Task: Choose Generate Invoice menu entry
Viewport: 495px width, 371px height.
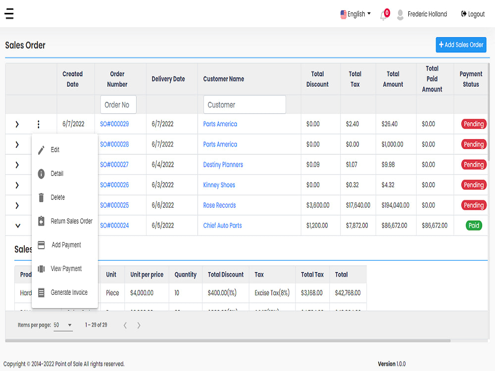Action: coord(65,292)
